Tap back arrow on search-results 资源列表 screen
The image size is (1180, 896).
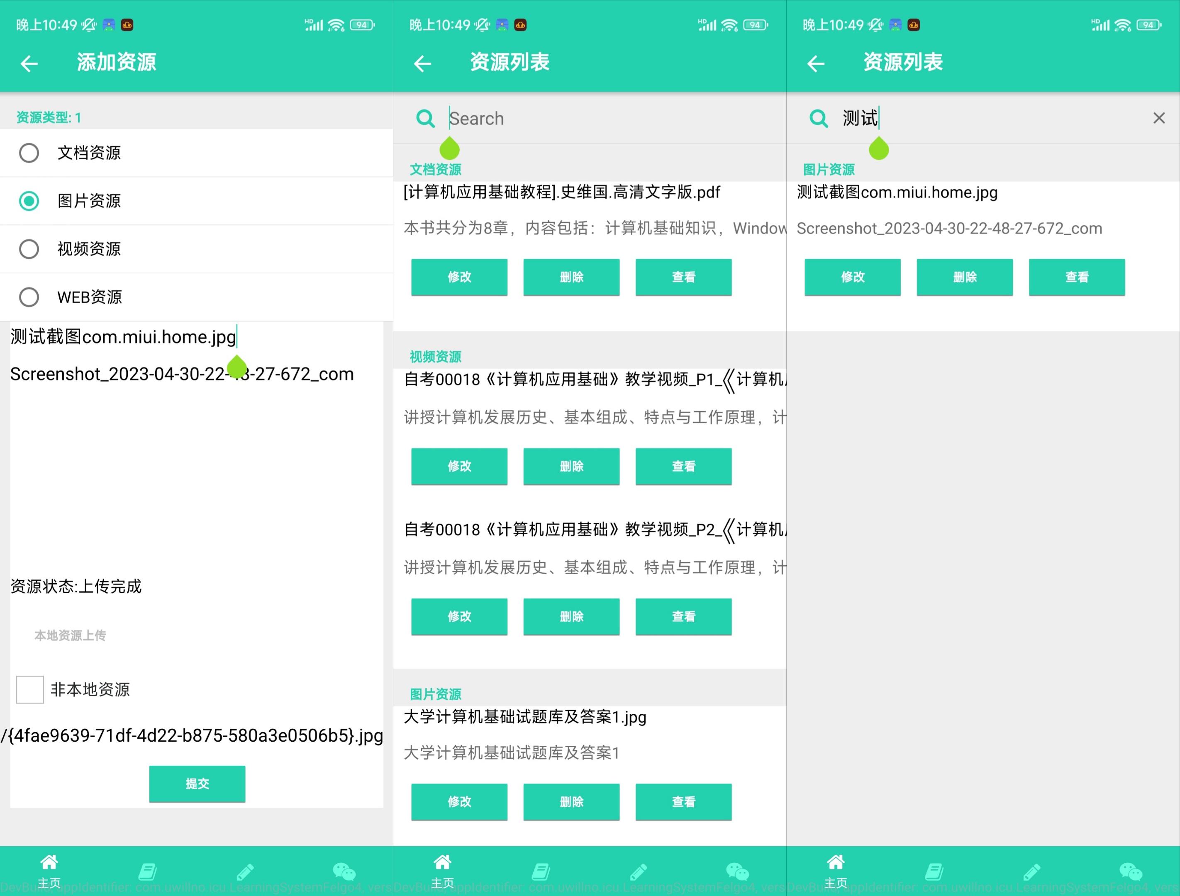816,63
